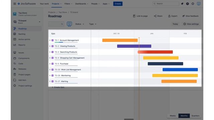Click the dark navy Purchase timeline bar
Viewport: 214px width, 120px height.
(166, 64)
